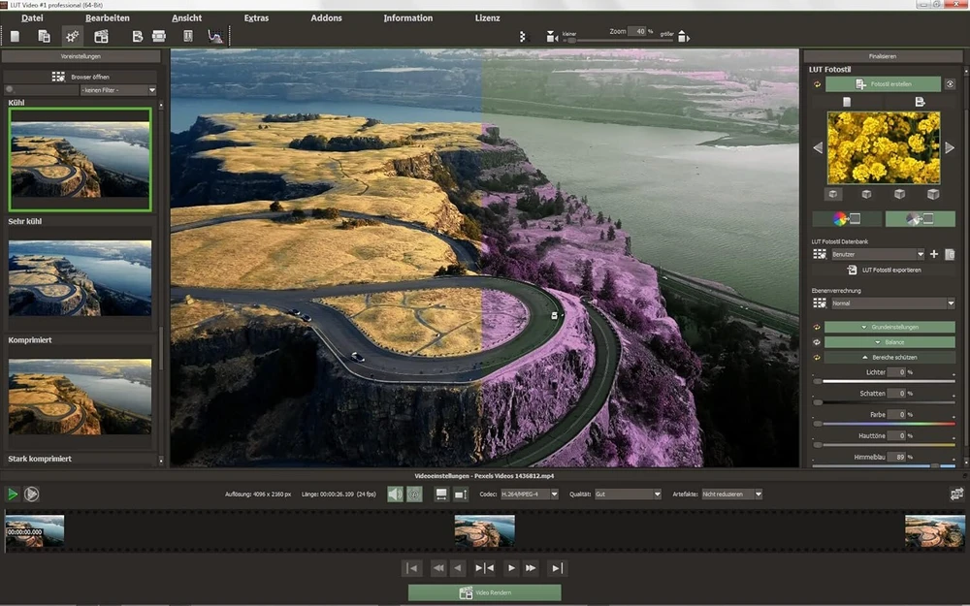Click the export page icon above flower preview

[920, 102]
